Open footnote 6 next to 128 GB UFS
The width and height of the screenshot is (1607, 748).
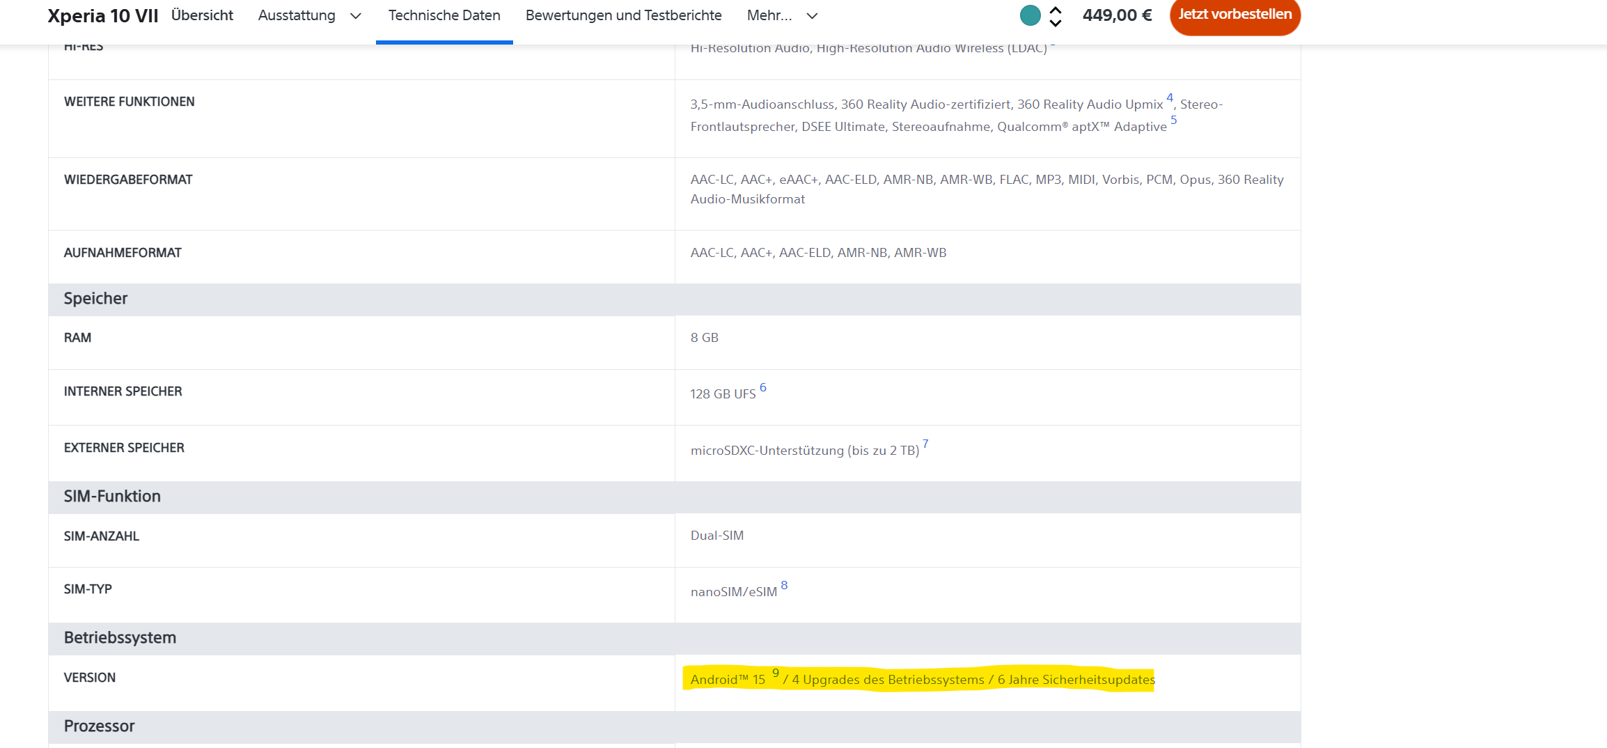[x=762, y=387]
